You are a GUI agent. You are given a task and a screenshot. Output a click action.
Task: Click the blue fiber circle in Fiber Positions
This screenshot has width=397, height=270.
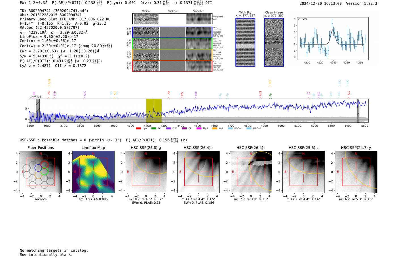click(38, 168)
